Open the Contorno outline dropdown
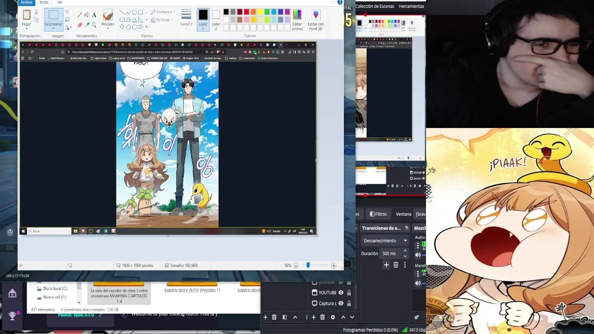 click(163, 12)
